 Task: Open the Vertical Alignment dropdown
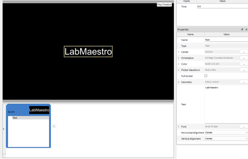point(226,138)
